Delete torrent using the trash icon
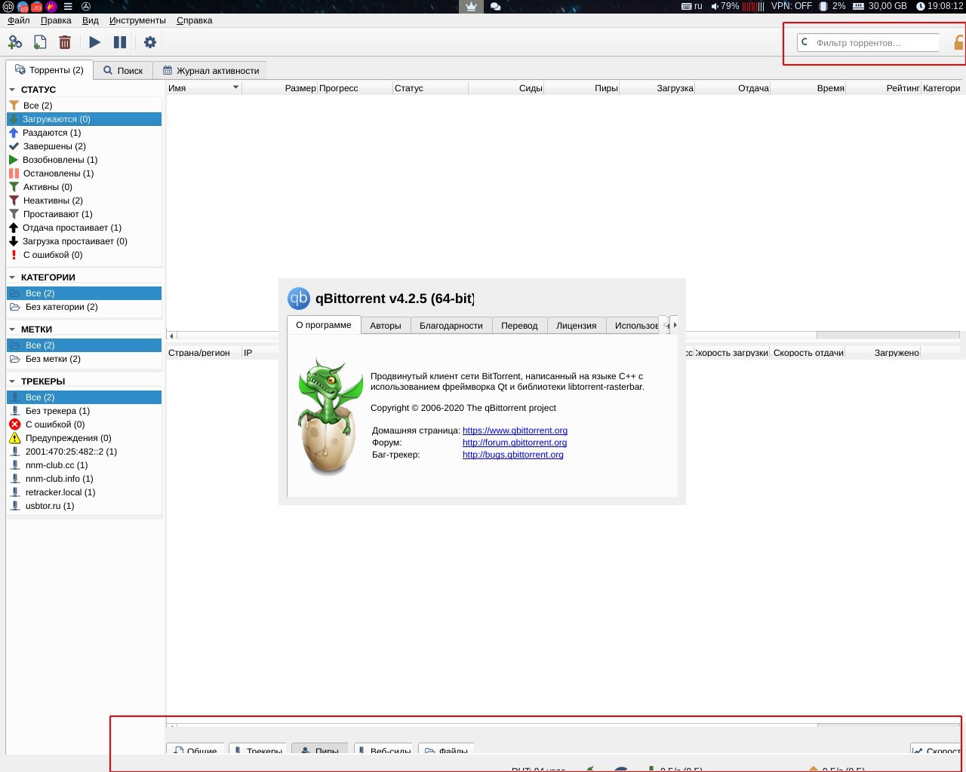Screen dimensions: 966x772 pos(65,42)
